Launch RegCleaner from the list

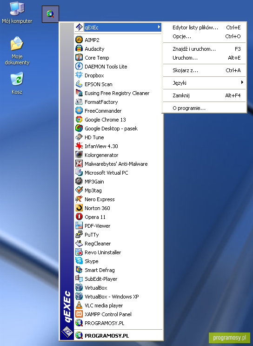click(118, 244)
